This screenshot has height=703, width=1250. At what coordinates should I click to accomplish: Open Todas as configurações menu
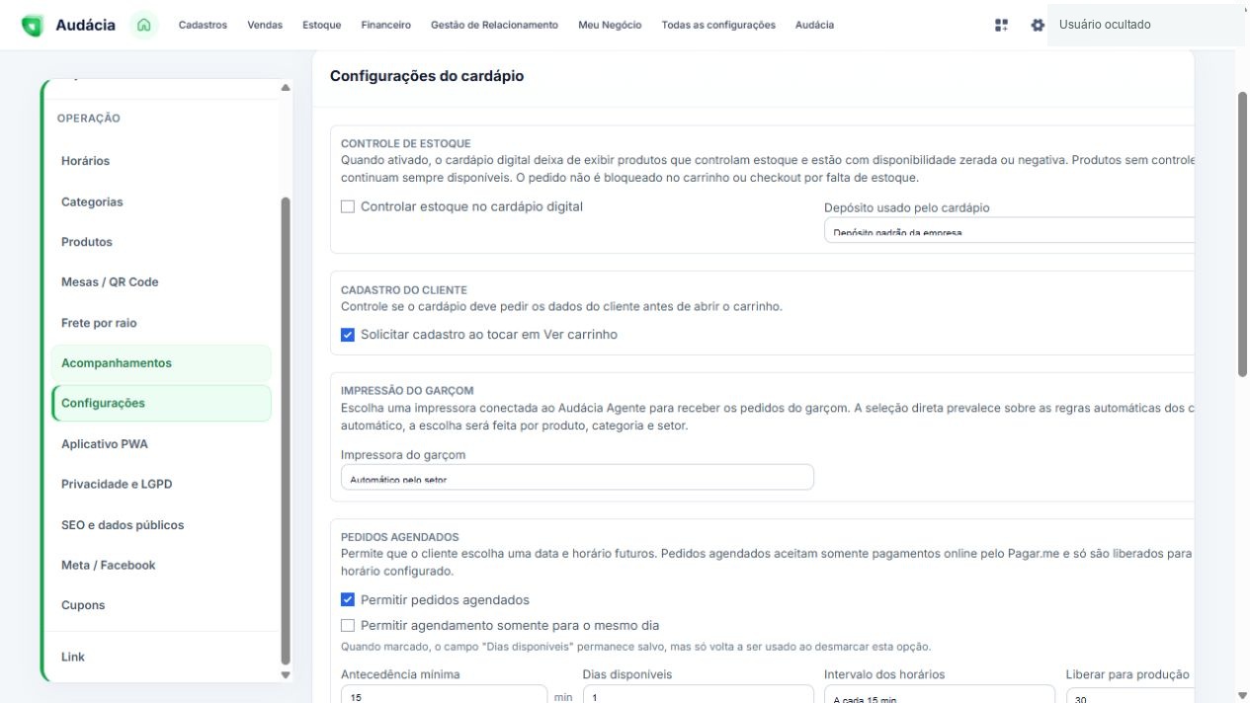pyautogui.click(x=718, y=25)
